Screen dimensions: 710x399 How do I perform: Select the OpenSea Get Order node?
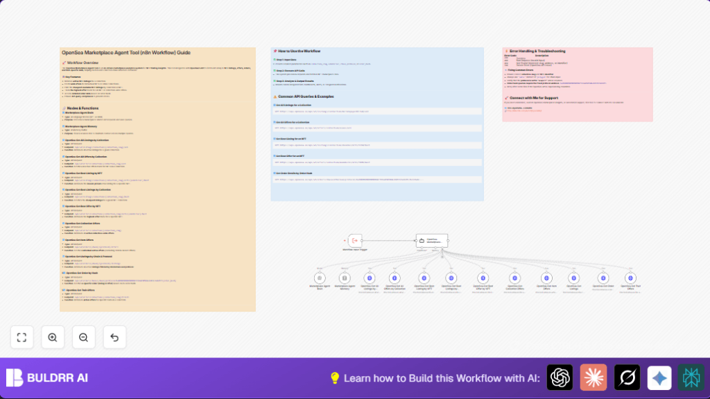(x=603, y=278)
